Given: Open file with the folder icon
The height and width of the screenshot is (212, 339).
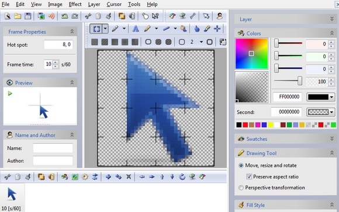Looking at the screenshot, I should coord(18,16).
